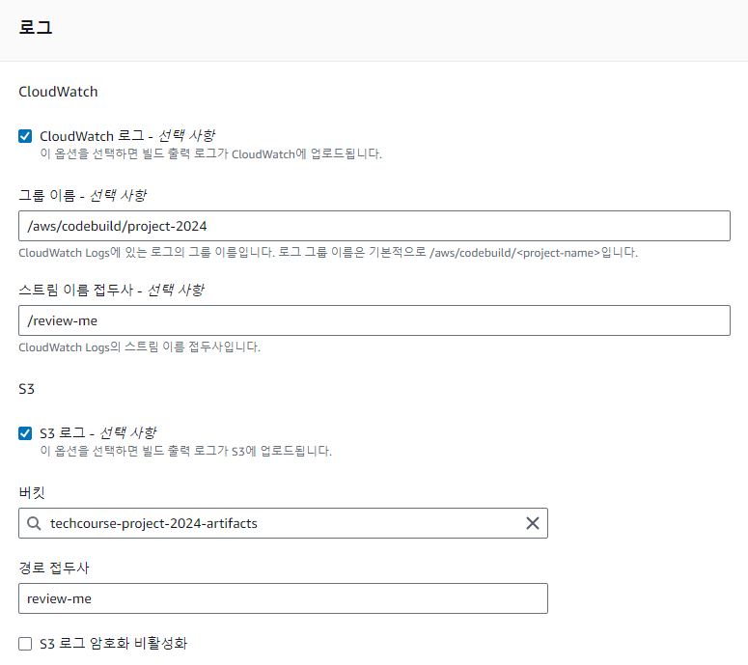Click the log group name default hint text
The image size is (748, 665).
click(x=328, y=252)
